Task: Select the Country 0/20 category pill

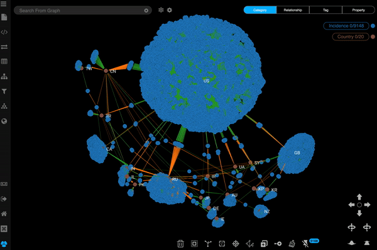Action: pyautogui.click(x=351, y=37)
